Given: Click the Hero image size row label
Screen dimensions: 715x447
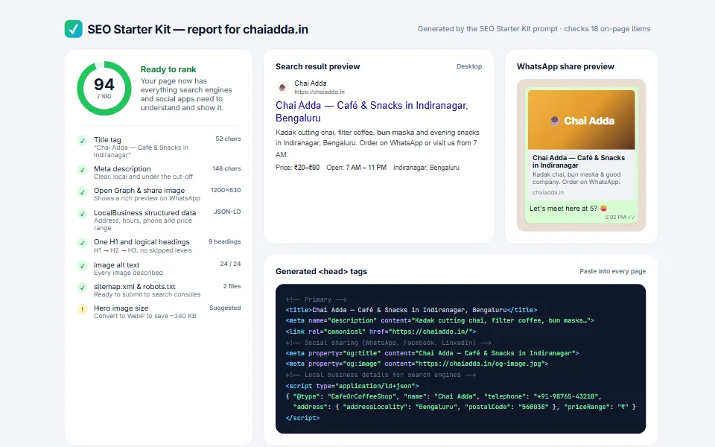Looking at the screenshot, I should pos(121,308).
